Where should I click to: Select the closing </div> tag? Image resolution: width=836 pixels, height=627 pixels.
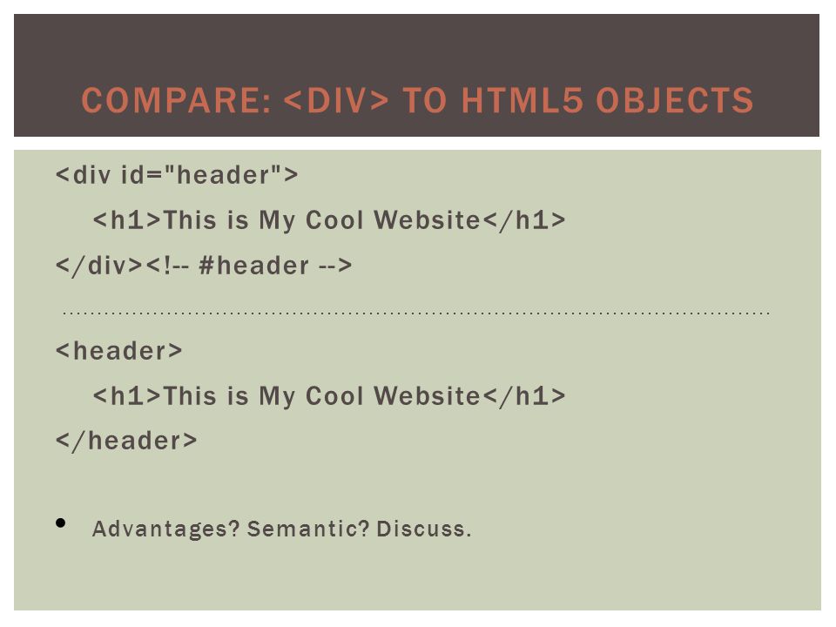tap(98, 266)
